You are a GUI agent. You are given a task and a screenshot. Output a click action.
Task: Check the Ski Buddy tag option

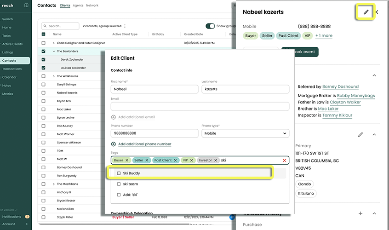point(119,173)
